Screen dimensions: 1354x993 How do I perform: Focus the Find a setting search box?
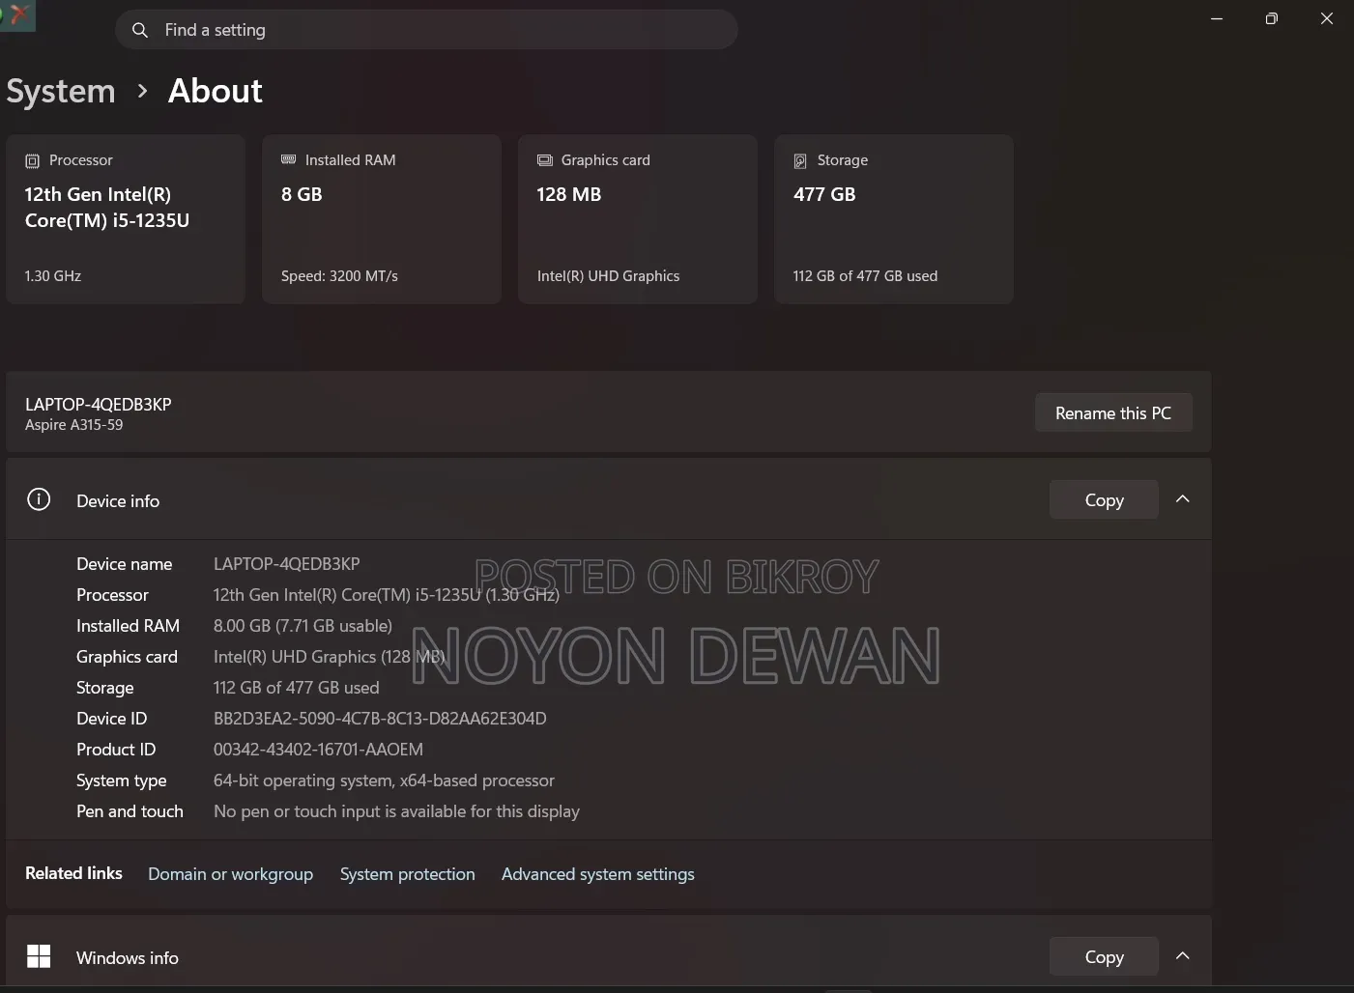[426, 30]
